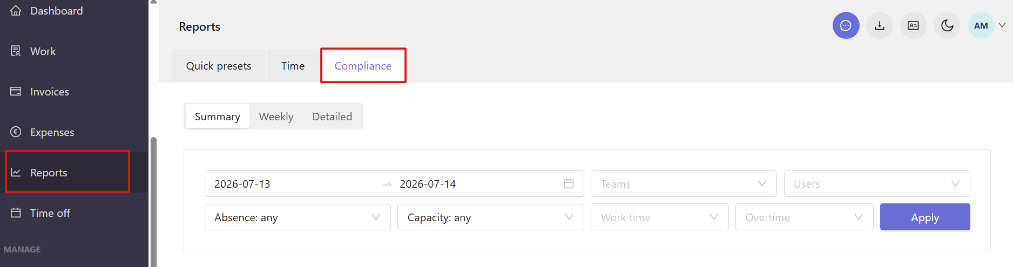Click the download icon in header
The width and height of the screenshot is (1013, 267).
880,25
